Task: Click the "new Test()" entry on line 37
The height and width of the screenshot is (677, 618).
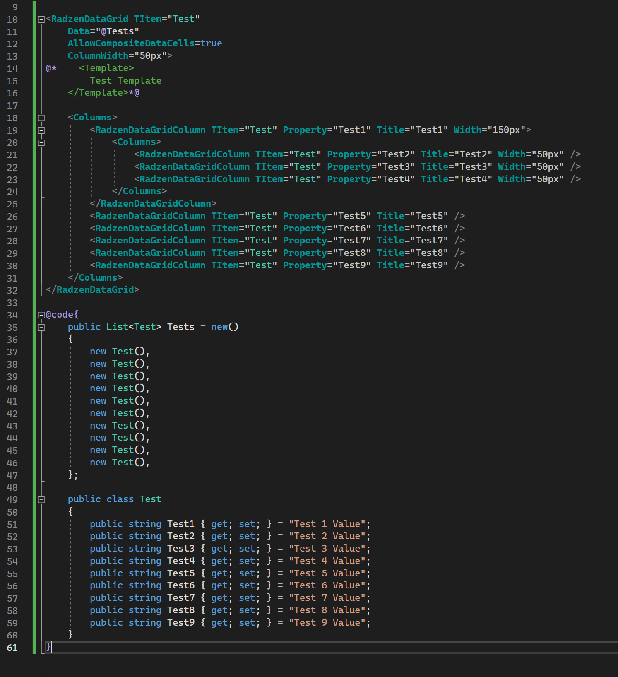Action: [x=118, y=352]
